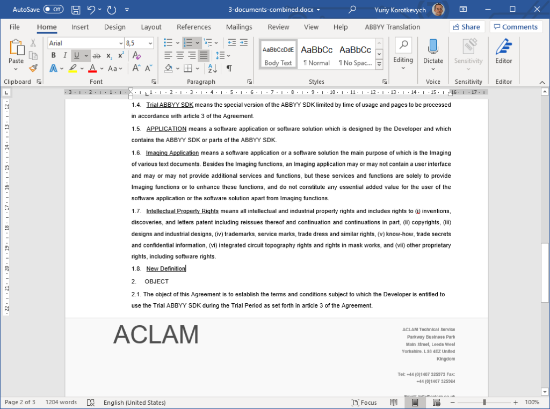
Task: Toggle Bold formatting
Action: click(53, 55)
